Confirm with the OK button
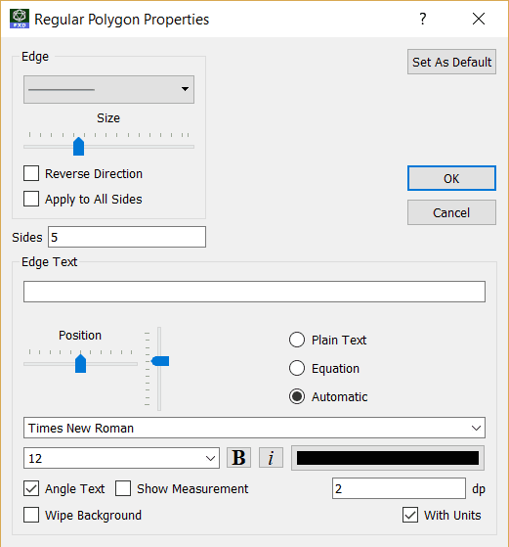This screenshot has width=509, height=547. click(x=451, y=178)
